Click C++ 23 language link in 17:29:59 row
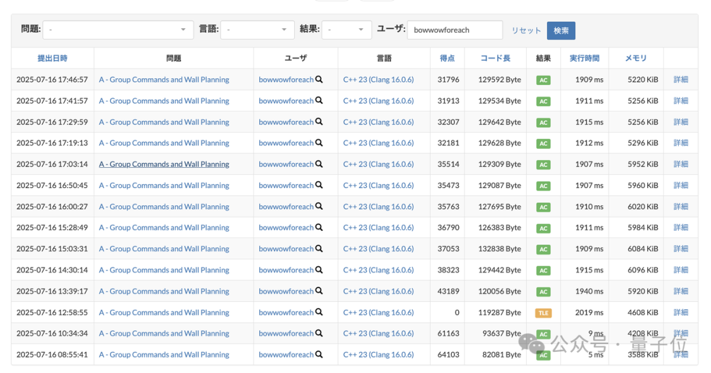This screenshot has height=373, width=711. tap(379, 122)
